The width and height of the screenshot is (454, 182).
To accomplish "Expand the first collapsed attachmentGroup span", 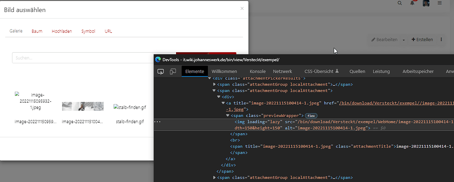I will coord(215,84).
